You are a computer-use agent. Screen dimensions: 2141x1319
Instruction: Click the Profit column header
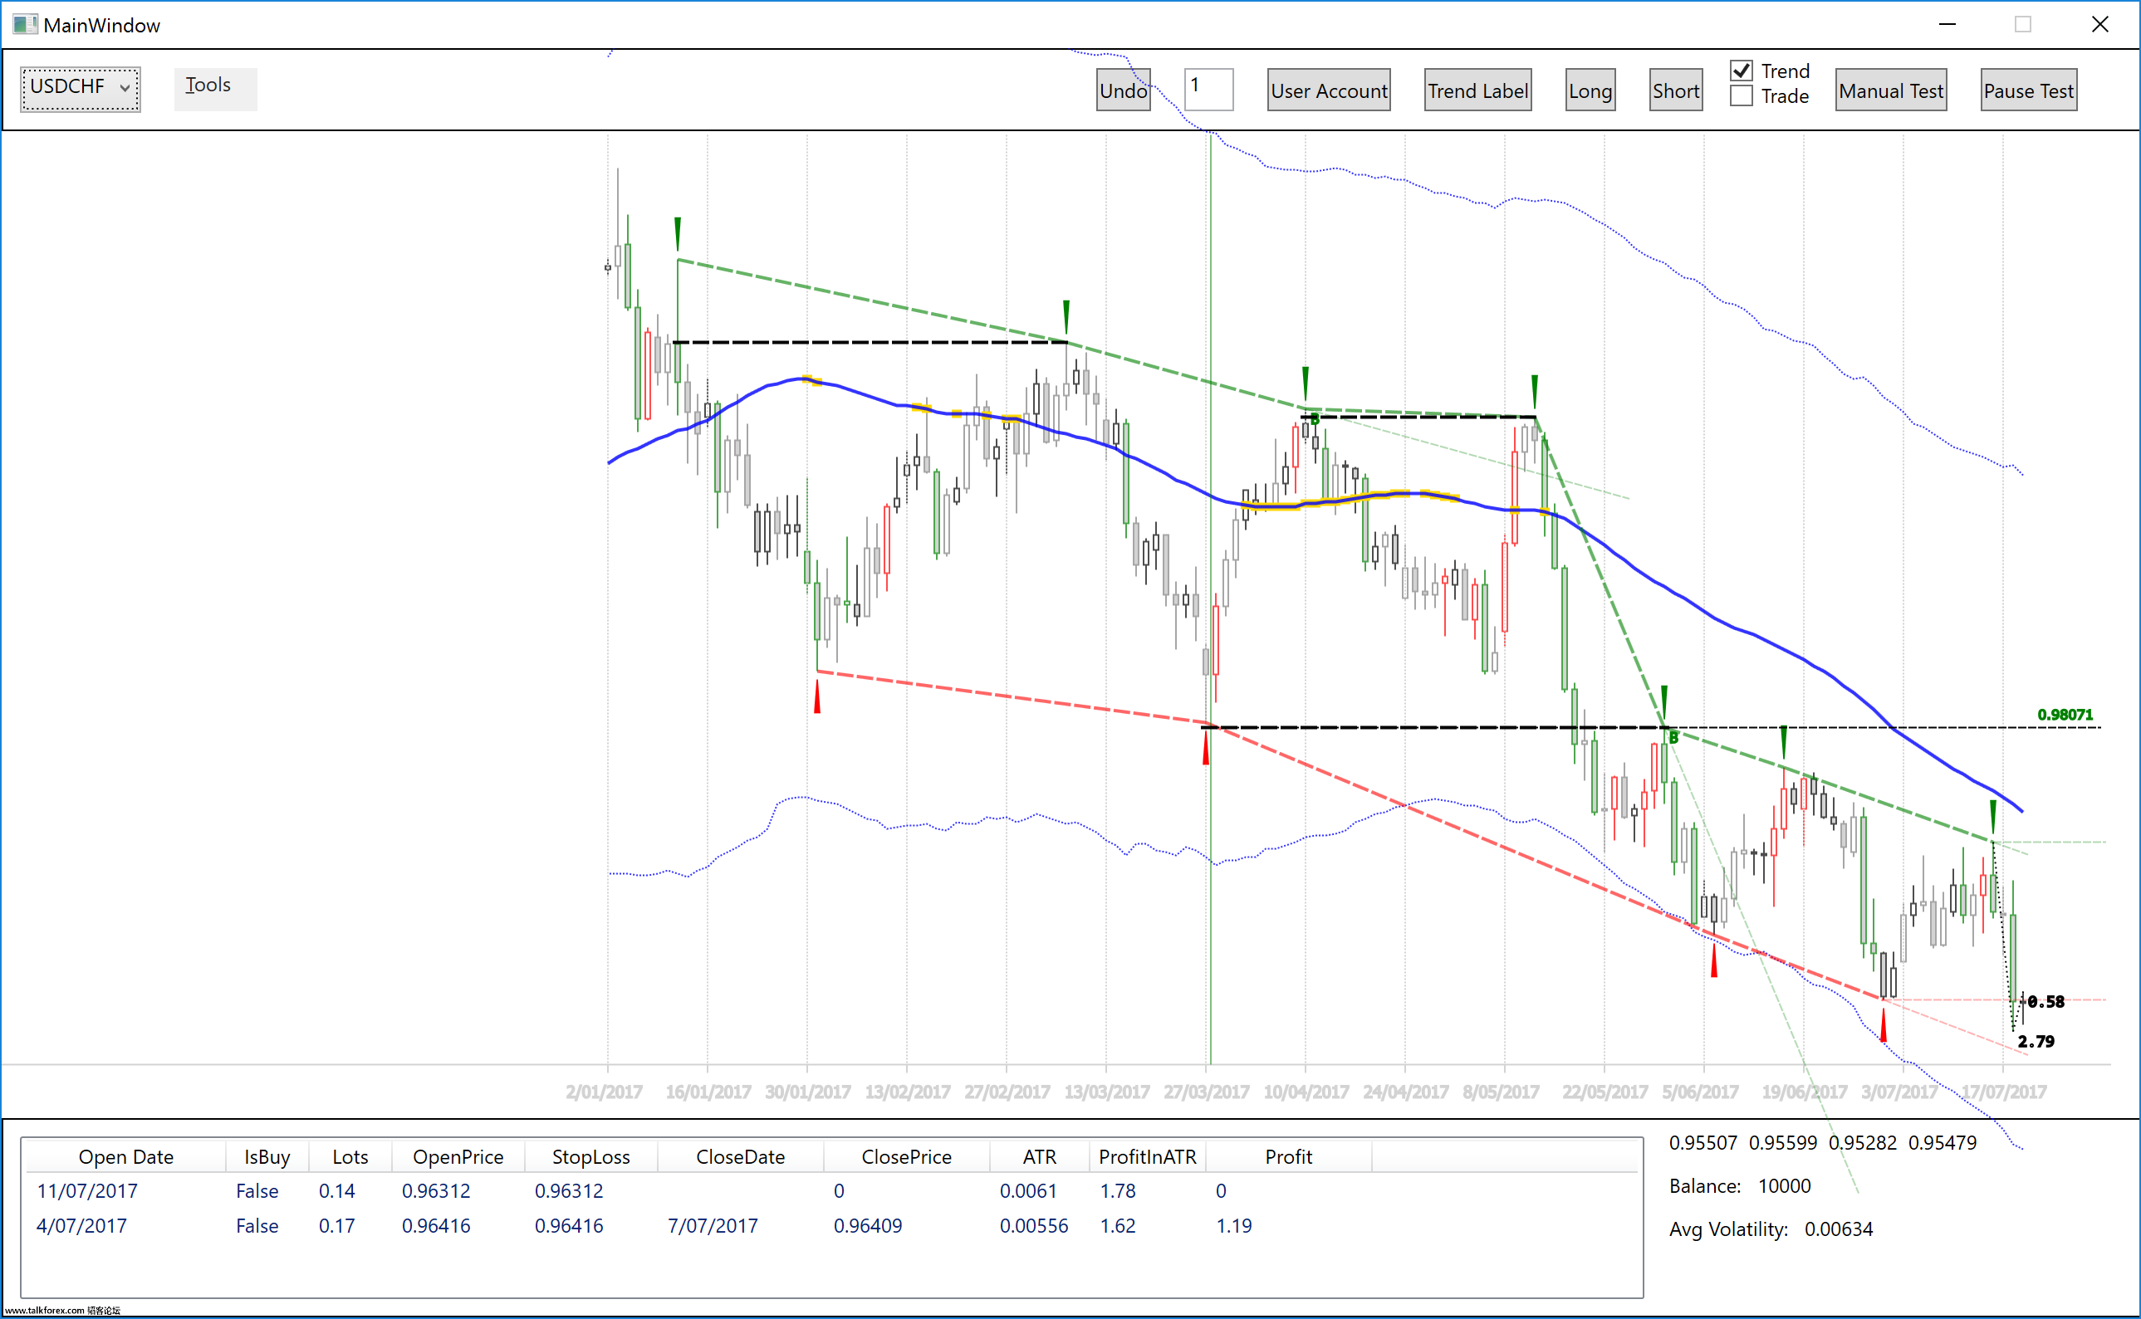click(1288, 1157)
